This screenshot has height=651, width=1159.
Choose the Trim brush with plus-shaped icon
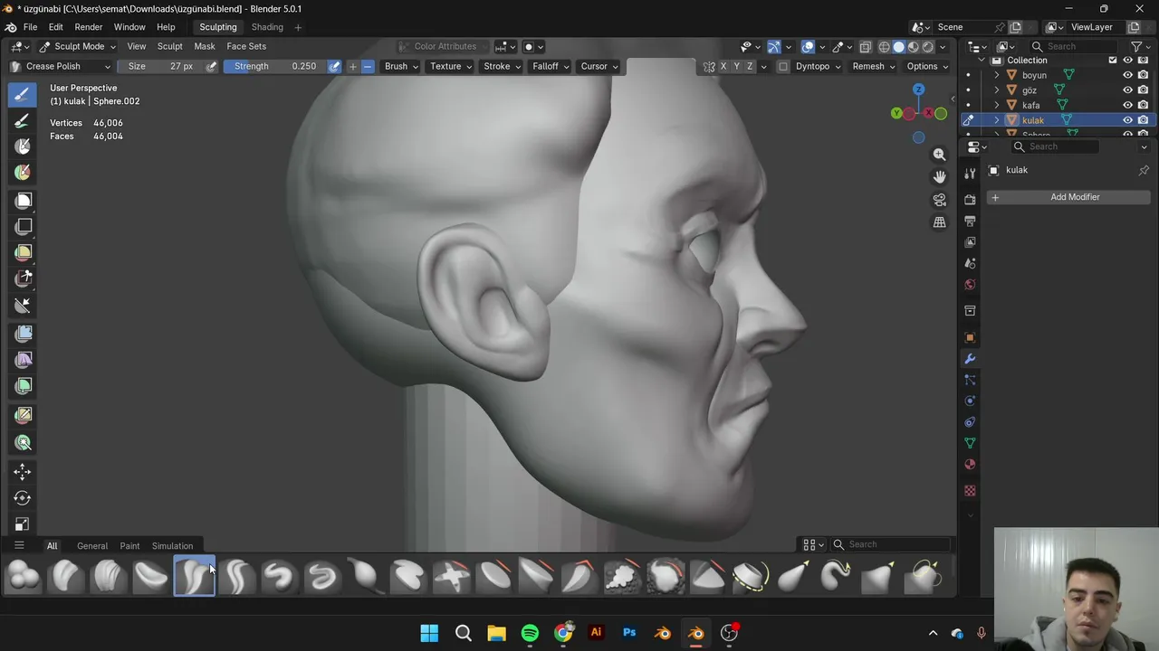(451, 576)
